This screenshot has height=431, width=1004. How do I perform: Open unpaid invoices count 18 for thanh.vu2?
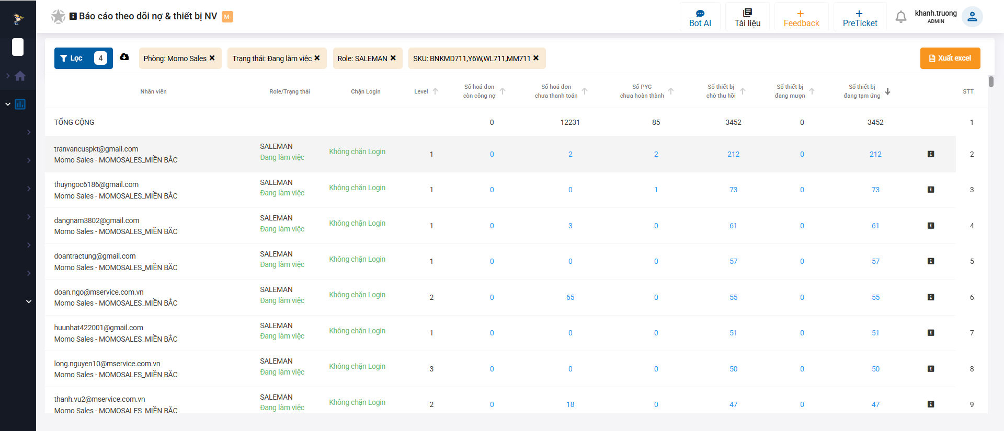(570, 404)
